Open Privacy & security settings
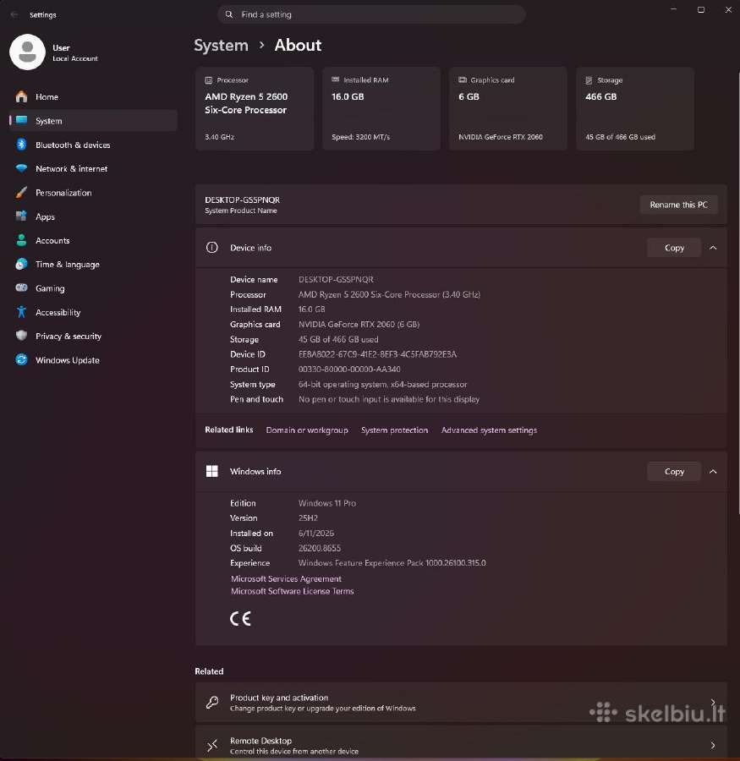The image size is (740, 761). [93, 336]
